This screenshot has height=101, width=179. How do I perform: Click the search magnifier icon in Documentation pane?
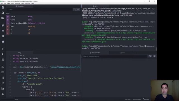click(150, 56)
